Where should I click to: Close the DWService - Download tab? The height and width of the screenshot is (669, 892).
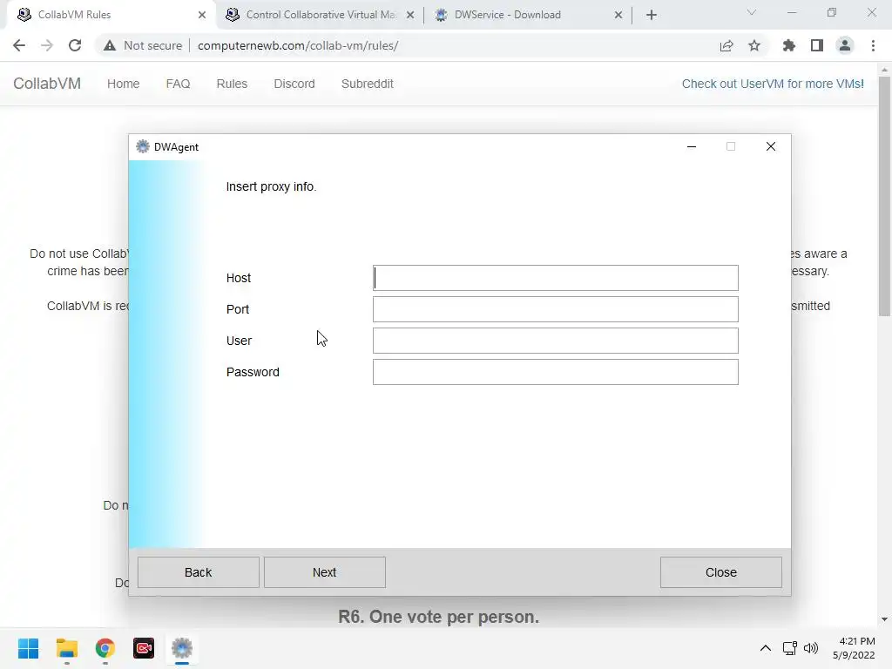pyautogui.click(x=618, y=15)
